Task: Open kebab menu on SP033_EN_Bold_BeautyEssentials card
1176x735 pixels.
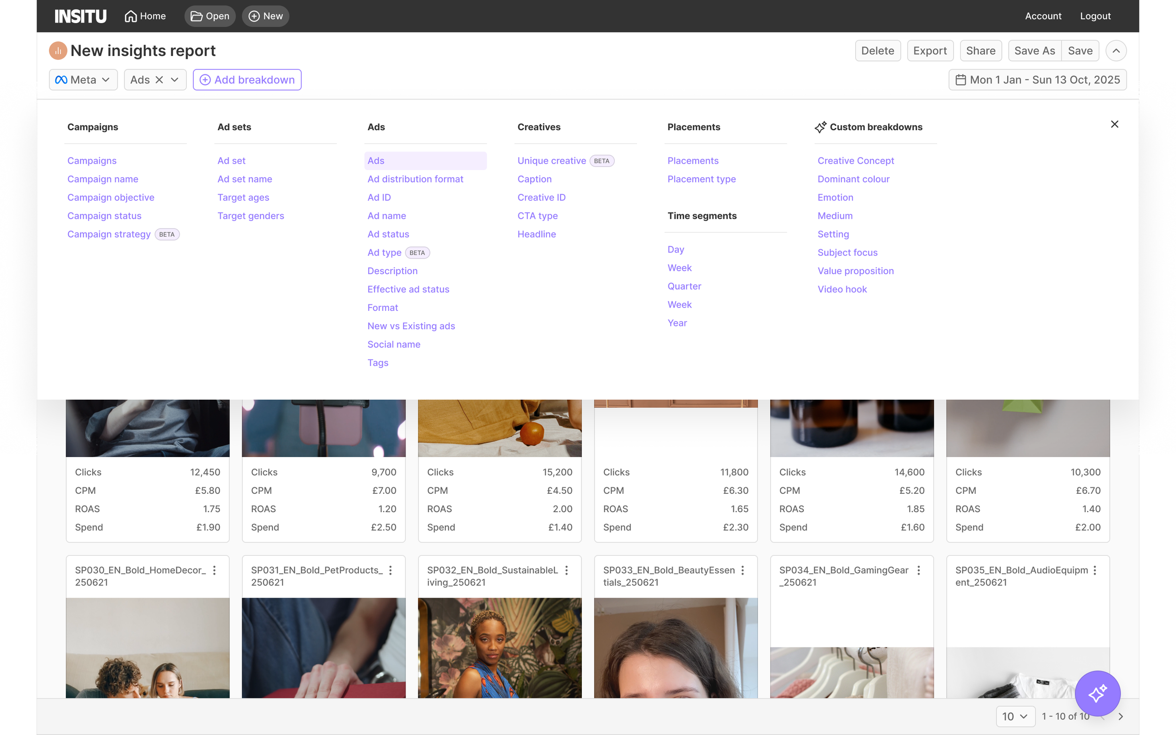Action: pos(742,570)
